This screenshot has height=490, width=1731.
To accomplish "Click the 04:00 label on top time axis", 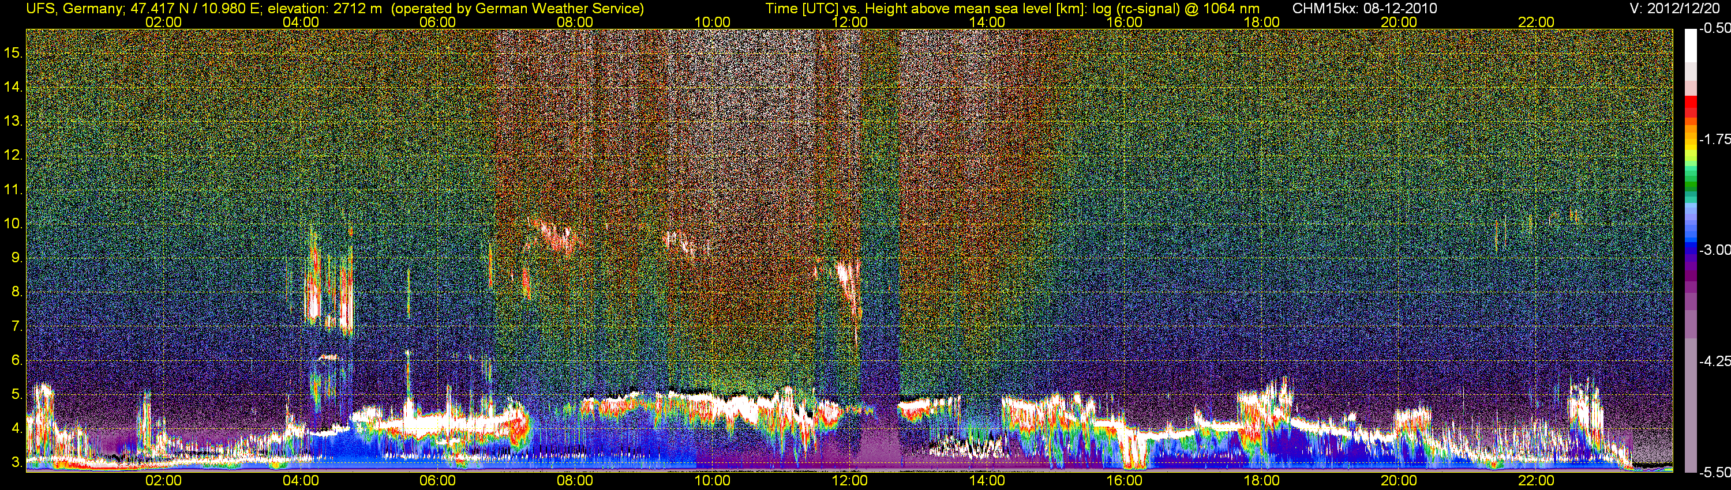I will click(301, 22).
